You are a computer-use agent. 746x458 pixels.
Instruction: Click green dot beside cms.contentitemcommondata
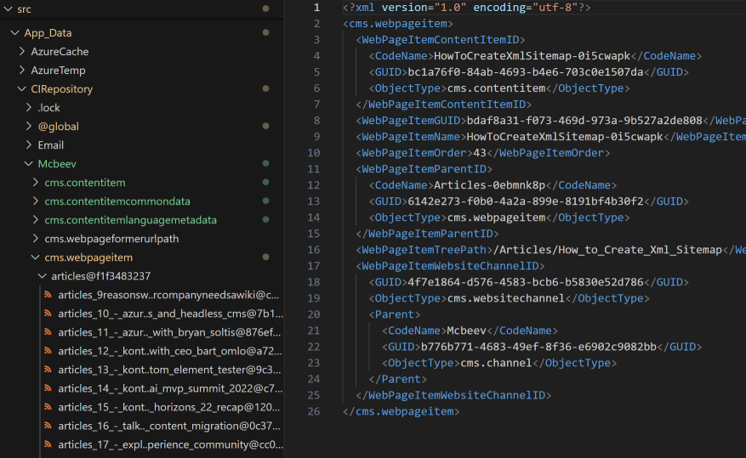pos(266,201)
